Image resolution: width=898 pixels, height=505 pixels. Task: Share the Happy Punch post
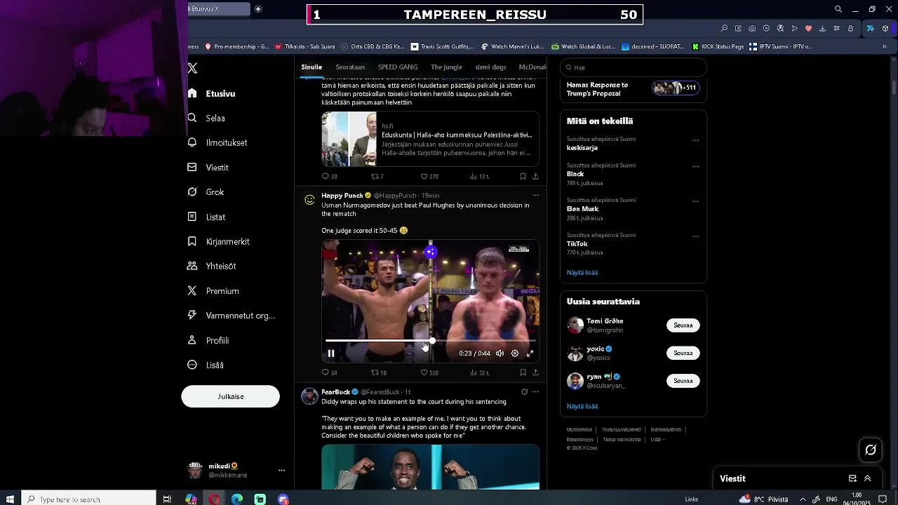point(535,372)
